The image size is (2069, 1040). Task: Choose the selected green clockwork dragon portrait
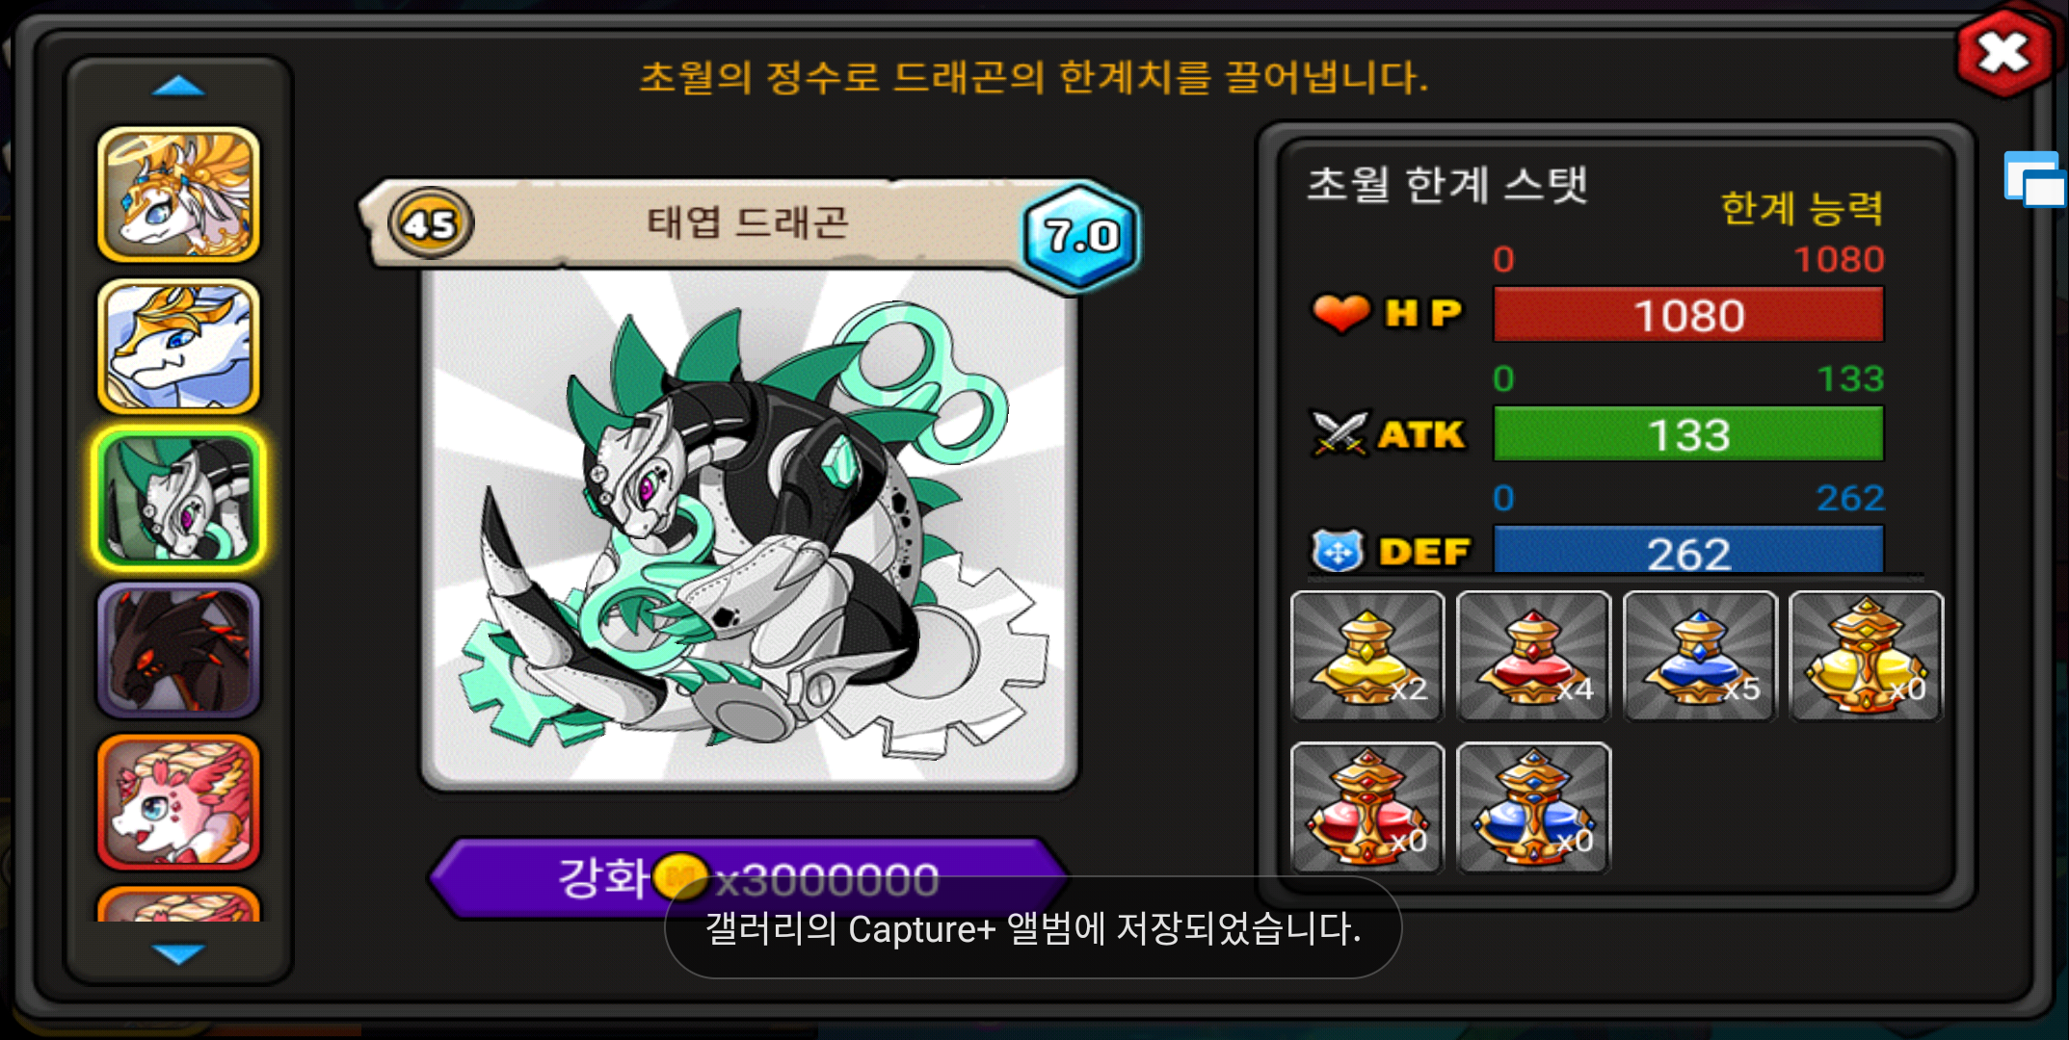click(x=178, y=499)
